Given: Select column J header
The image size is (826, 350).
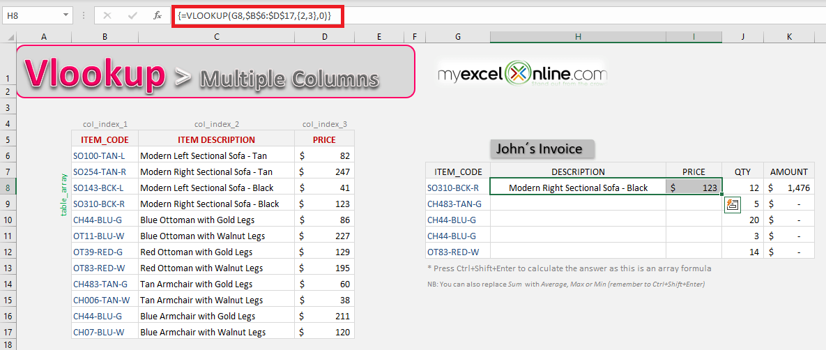Looking at the screenshot, I should click(x=742, y=36).
